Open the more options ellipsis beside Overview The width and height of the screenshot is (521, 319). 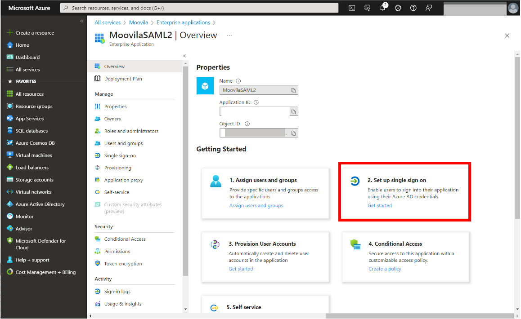coord(229,35)
